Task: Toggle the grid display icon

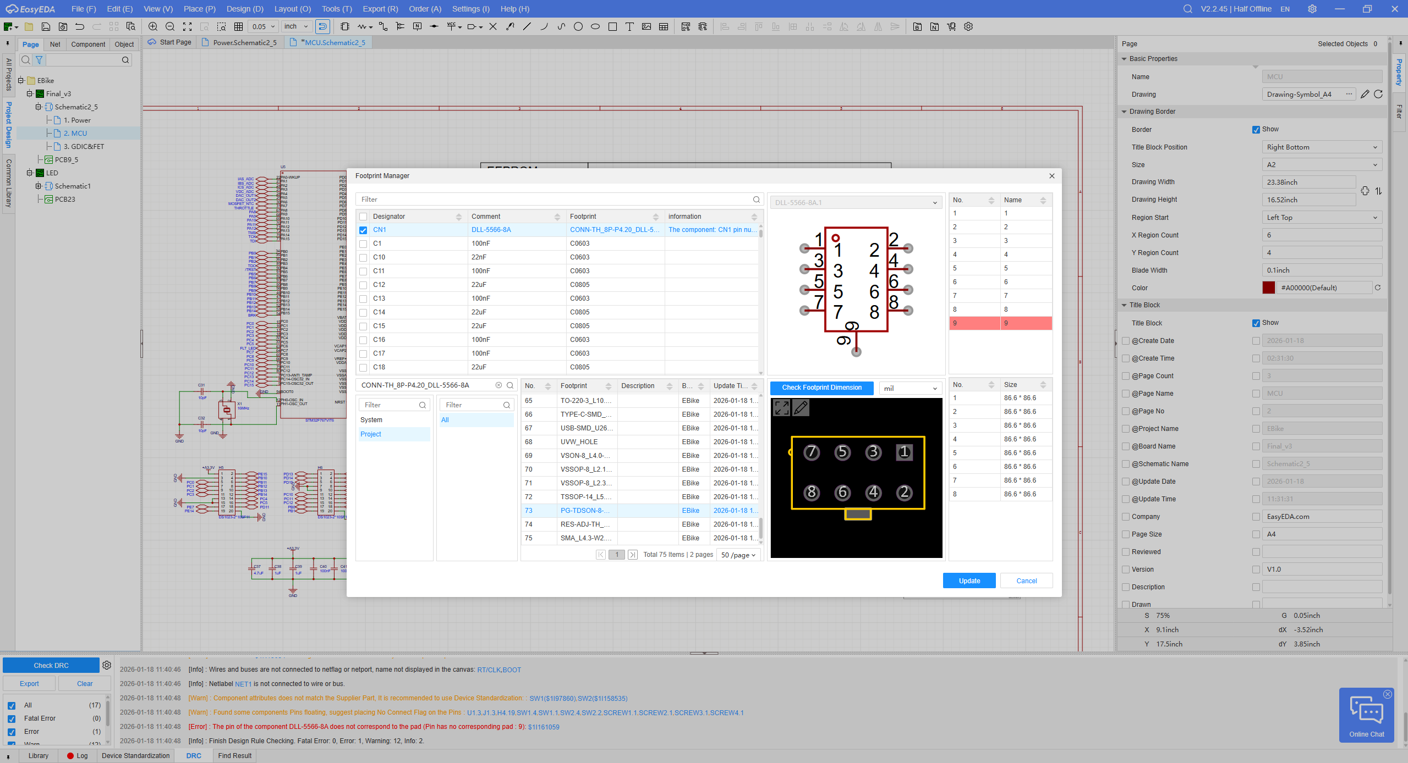Action: 238,26
